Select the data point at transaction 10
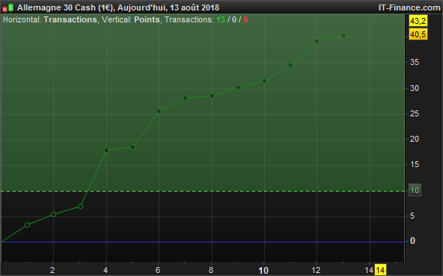The image size is (443, 276). (x=264, y=81)
